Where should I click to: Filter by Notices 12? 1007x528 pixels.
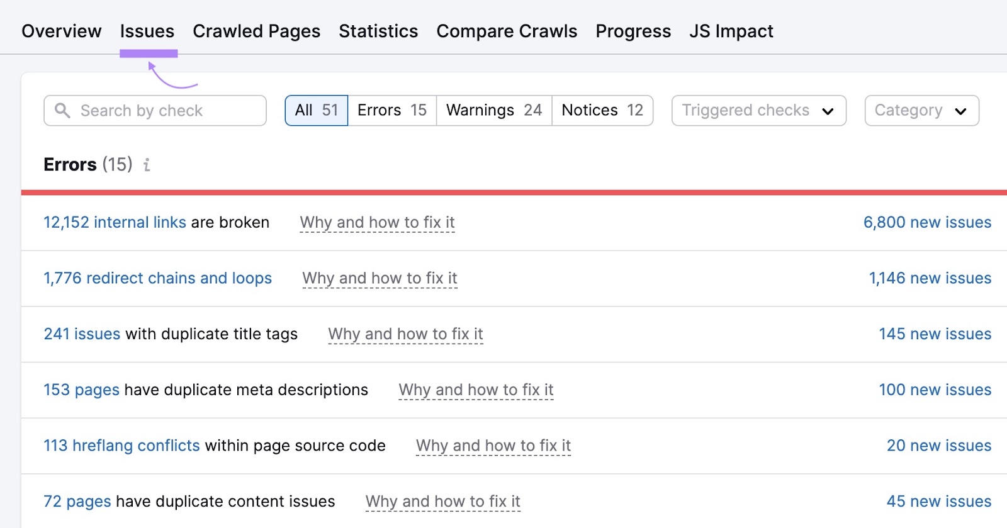[x=602, y=110]
